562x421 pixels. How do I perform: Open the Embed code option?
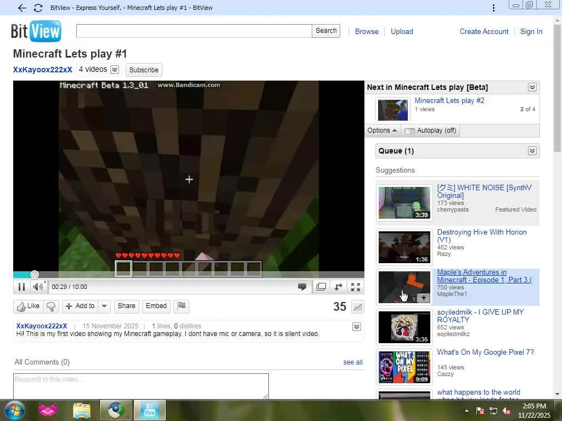tap(156, 306)
